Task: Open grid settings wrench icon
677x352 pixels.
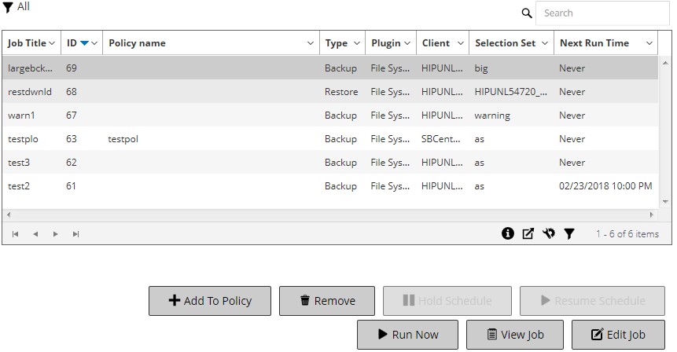Action: [x=549, y=233]
